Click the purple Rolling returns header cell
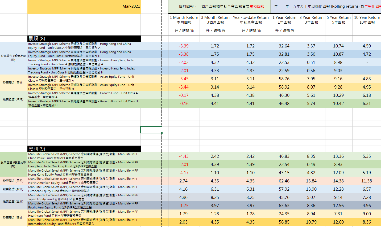The image size is (381, 227). coord(326,7)
